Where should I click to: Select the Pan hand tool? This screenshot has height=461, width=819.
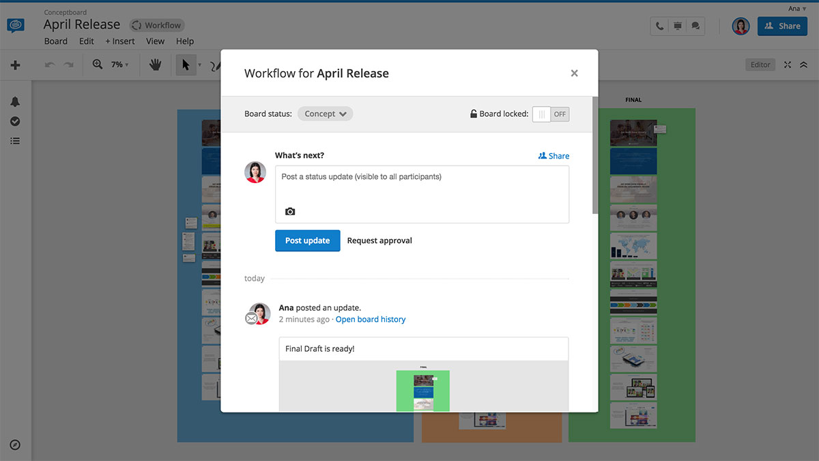pyautogui.click(x=155, y=65)
